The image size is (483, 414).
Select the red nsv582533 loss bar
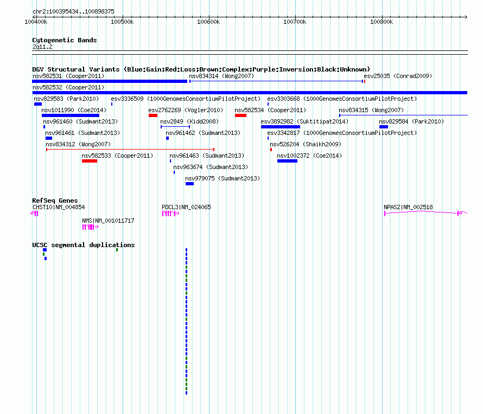[90, 161]
